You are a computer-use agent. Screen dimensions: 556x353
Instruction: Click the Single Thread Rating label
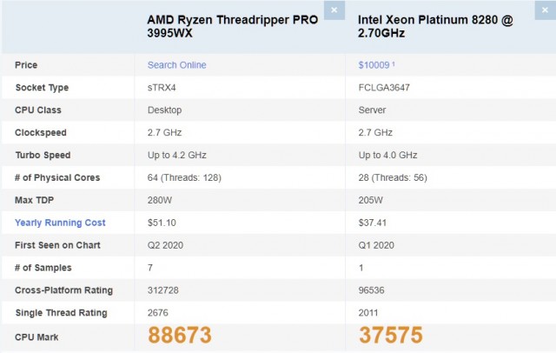61,312
